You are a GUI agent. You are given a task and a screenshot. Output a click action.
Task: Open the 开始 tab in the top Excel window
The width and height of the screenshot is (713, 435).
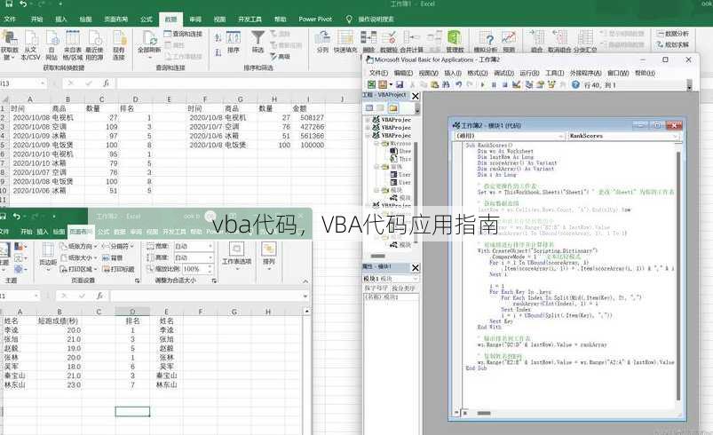pyautogui.click(x=36, y=20)
